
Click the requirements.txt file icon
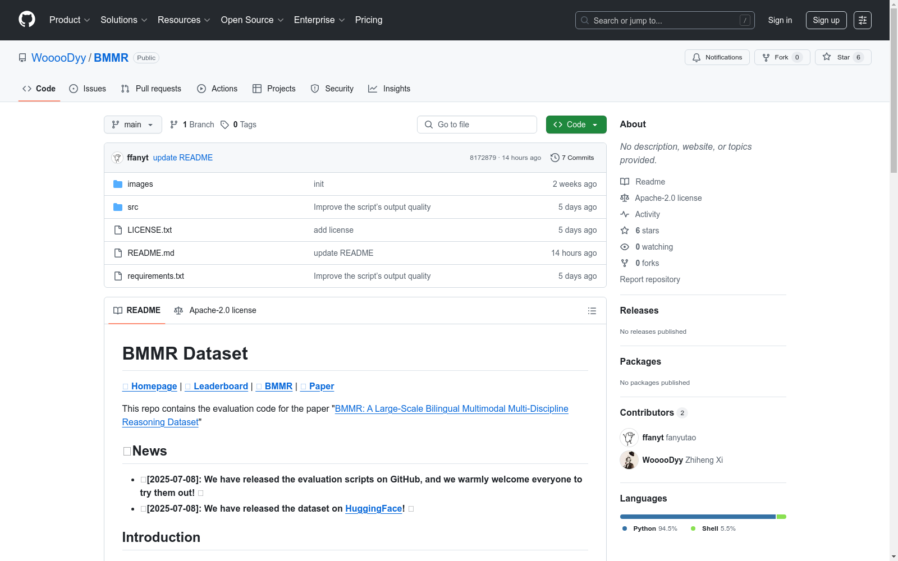click(118, 276)
